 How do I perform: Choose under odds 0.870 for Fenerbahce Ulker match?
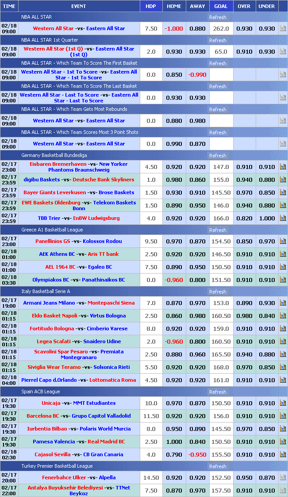266,477
